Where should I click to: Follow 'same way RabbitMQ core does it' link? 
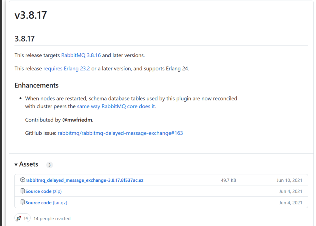tap(116, 106)
